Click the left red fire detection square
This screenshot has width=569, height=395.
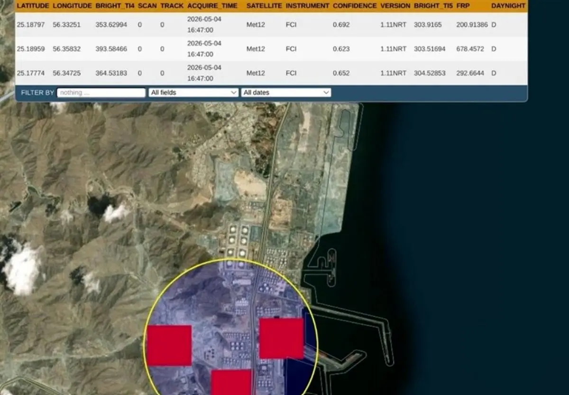click(x=169, y=345)
